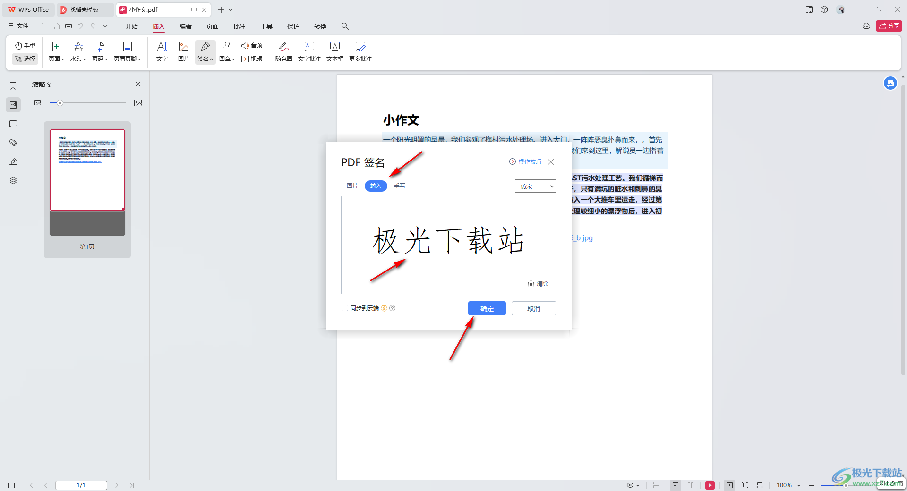The width and height of the screenshot is (907, 491).
Task: Toggle the navigation pane icon at bottom-left
Action: pos(11,485)
